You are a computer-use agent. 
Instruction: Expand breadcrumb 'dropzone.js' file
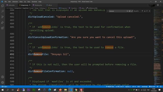[53, 8]
